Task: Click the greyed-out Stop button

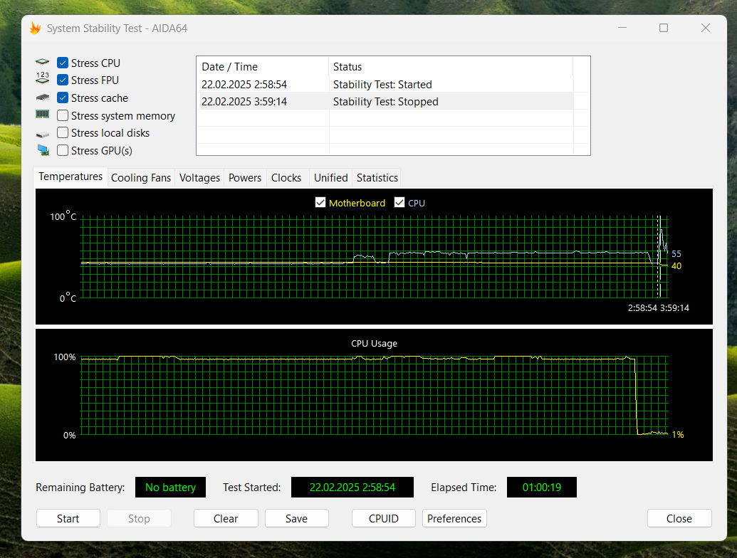Action: [x=139, y=519]
